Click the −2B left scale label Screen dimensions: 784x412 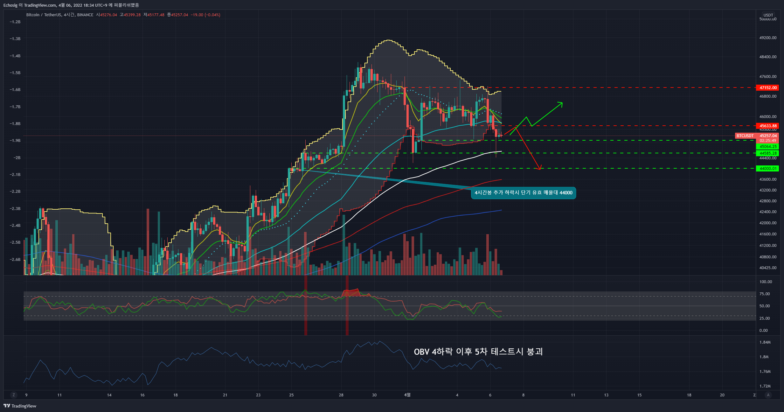pos(17,157)
